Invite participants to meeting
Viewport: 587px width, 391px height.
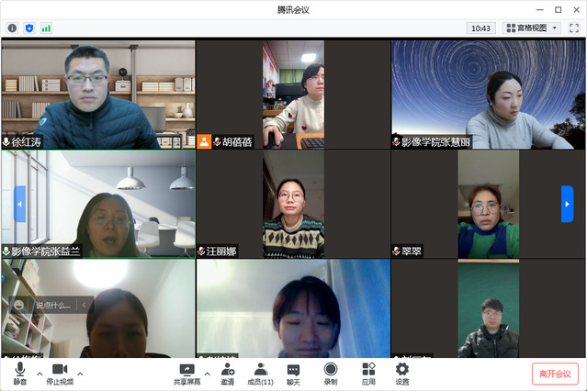pyautogui.click(x=227, y=374)
